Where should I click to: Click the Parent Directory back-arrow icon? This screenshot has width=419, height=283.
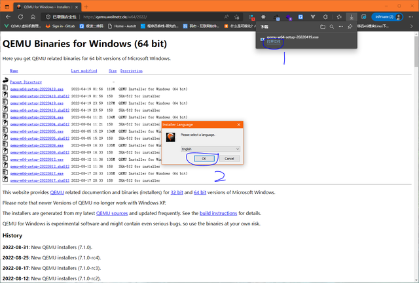[5, 80]
